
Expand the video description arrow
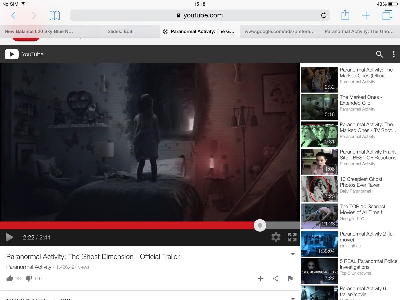click(x=293, y=254)
